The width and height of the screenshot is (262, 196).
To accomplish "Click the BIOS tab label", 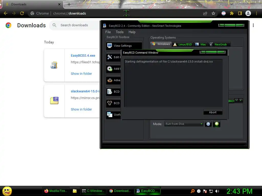I will tap(231, 101).
